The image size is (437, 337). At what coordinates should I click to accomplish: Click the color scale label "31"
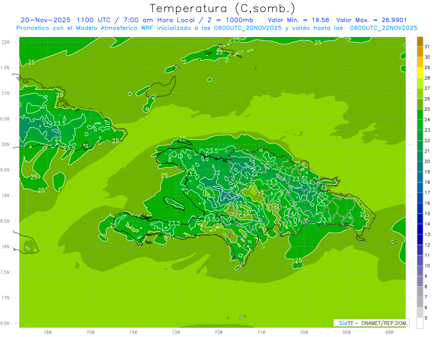point(428,47)
